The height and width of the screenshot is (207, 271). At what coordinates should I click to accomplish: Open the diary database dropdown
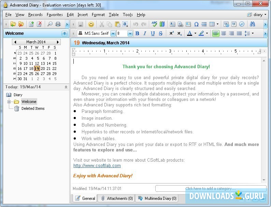tap(257, 15)
